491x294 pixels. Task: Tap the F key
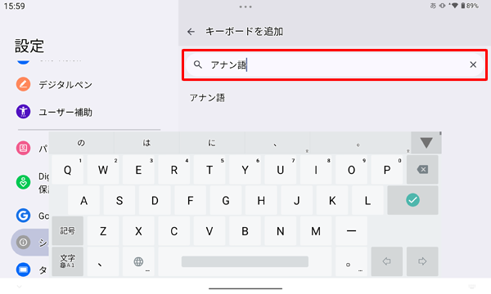191,200
